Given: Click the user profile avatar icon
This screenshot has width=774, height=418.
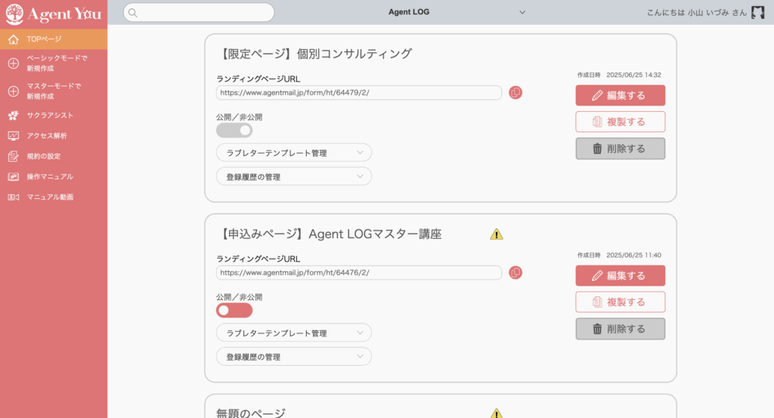Looking at the screenshot, I should coord(757,12).
